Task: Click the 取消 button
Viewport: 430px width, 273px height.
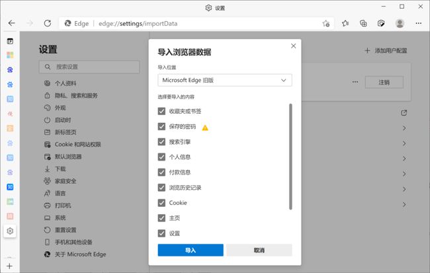Action: pyautogui.click(x=259, y=251)
